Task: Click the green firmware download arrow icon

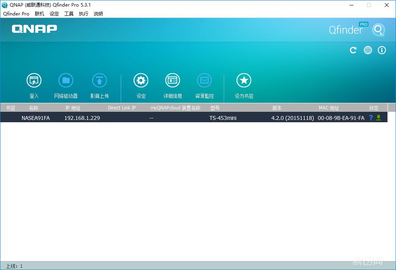Action: coord(378,118)
